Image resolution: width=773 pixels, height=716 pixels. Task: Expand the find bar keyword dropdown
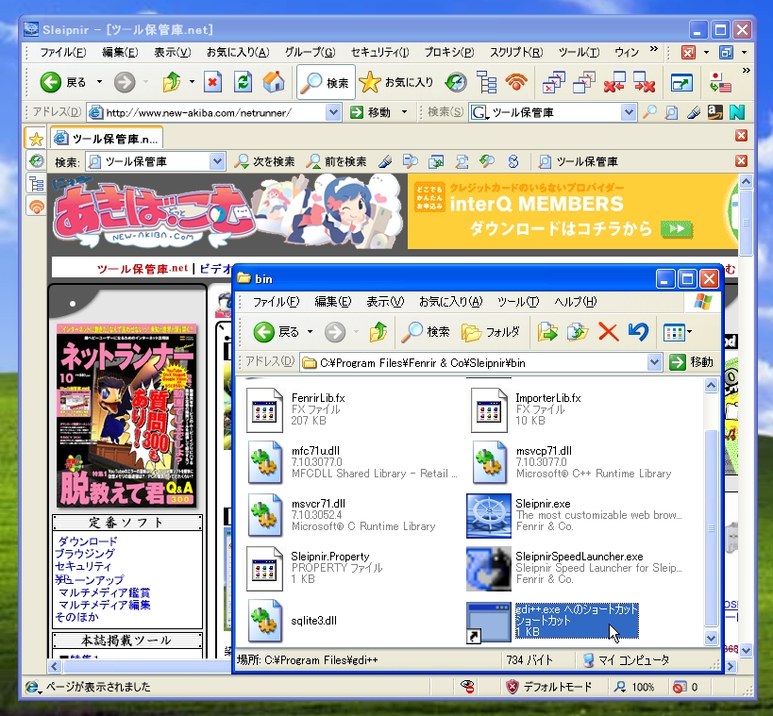tap(217, 161)
